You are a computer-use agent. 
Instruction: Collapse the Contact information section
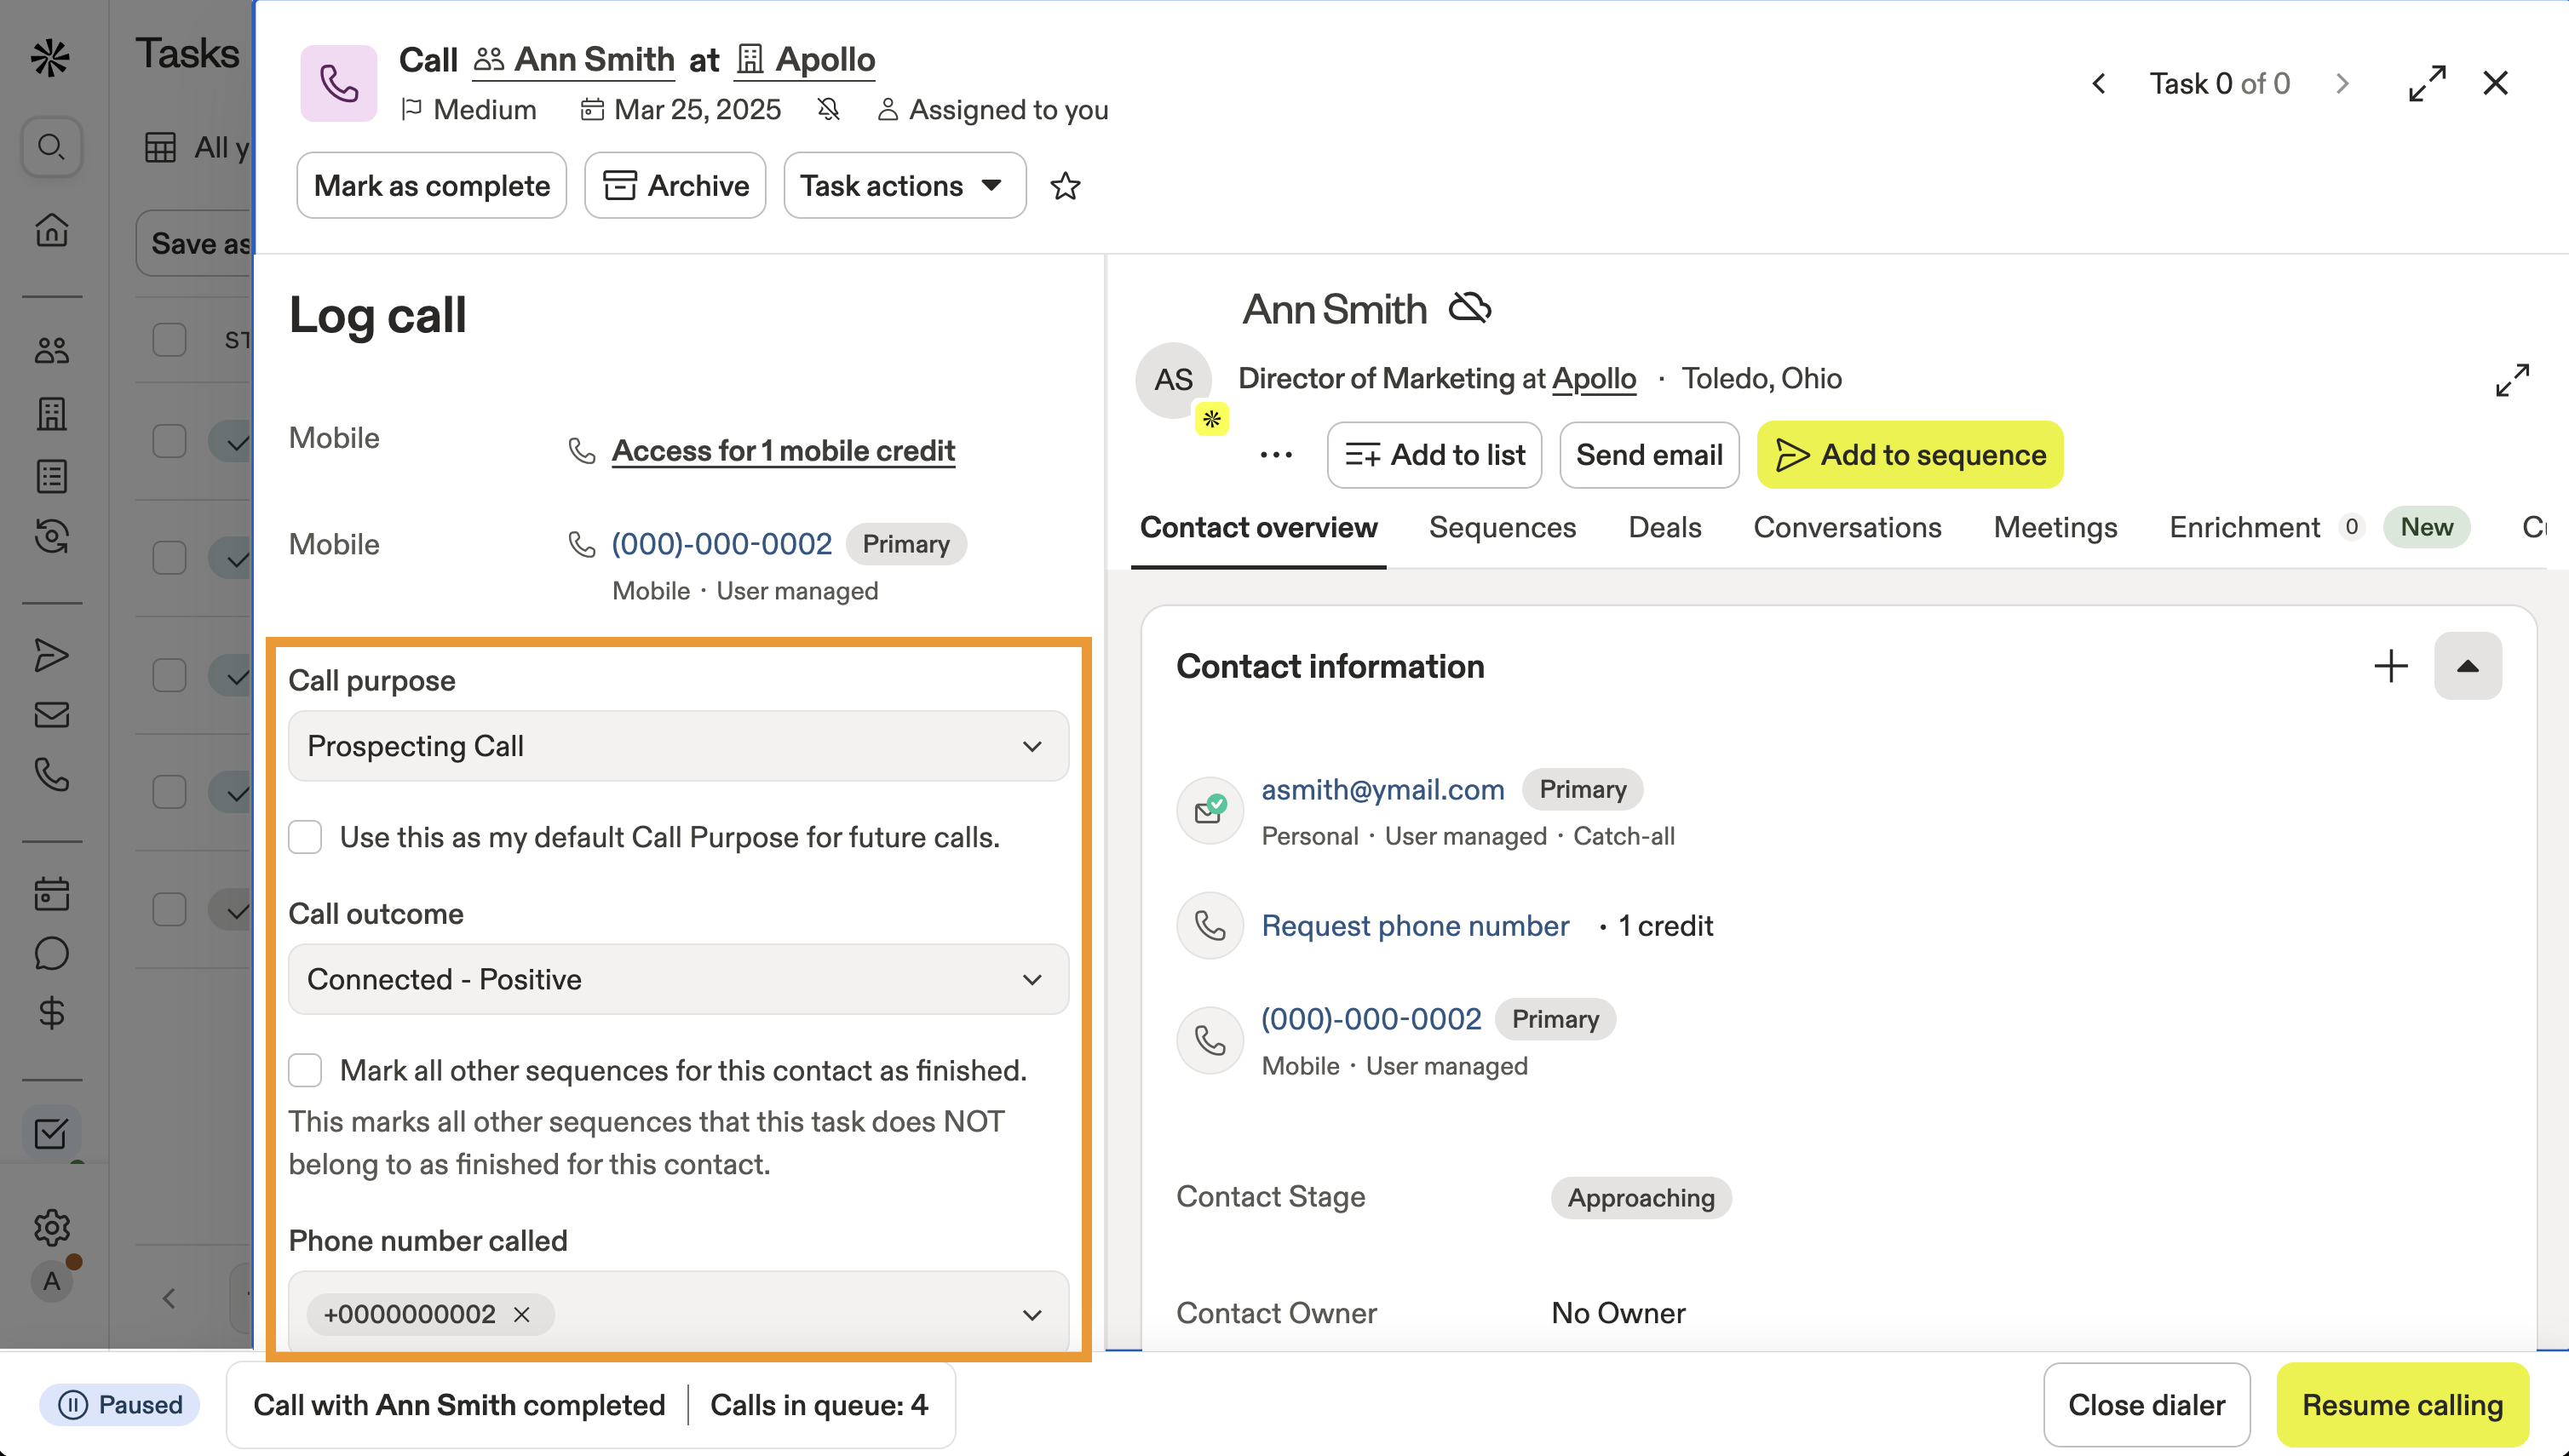point(2467,666)
